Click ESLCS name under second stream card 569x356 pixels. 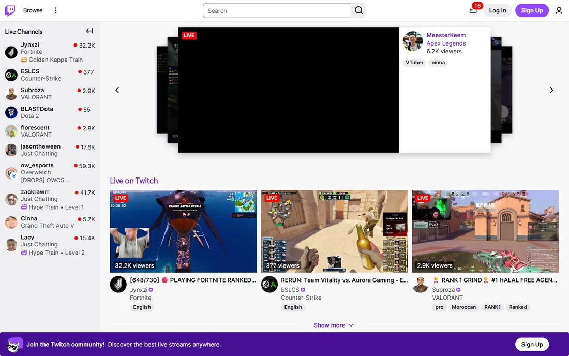[x=290, y=290]
